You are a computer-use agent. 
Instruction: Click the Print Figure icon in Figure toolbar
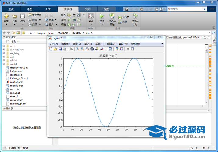[65, 49]
